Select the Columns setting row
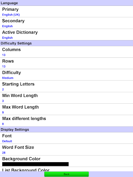The width and height of the screenshot is (133, 177). tap(66, 52)
